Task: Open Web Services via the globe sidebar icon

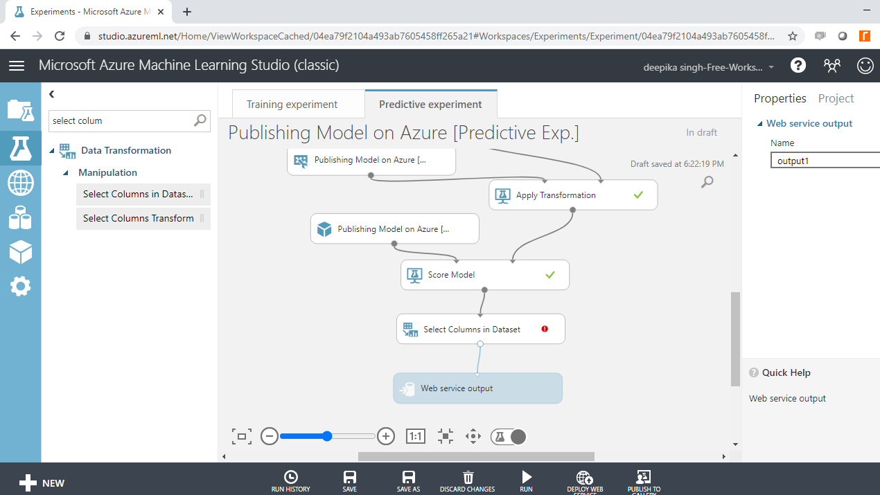Action: [x=20, y=183]
